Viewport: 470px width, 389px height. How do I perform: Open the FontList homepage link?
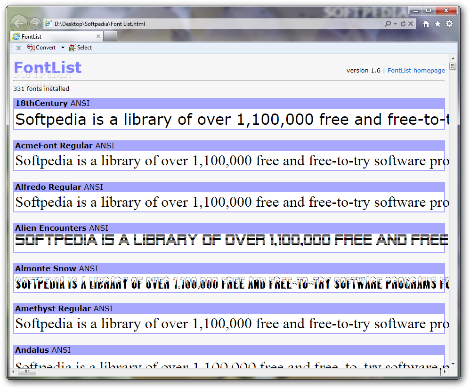416,70
